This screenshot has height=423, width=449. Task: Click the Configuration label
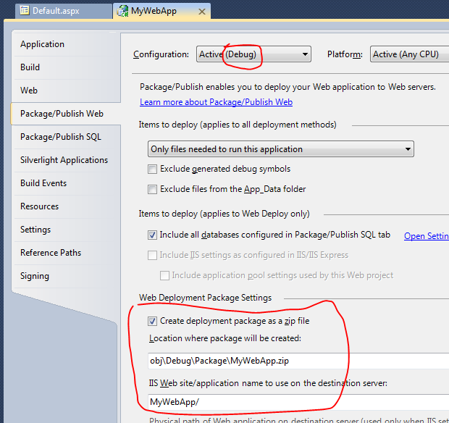161,54
